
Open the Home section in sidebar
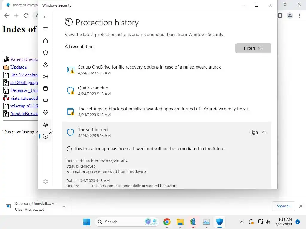point(45,41)
